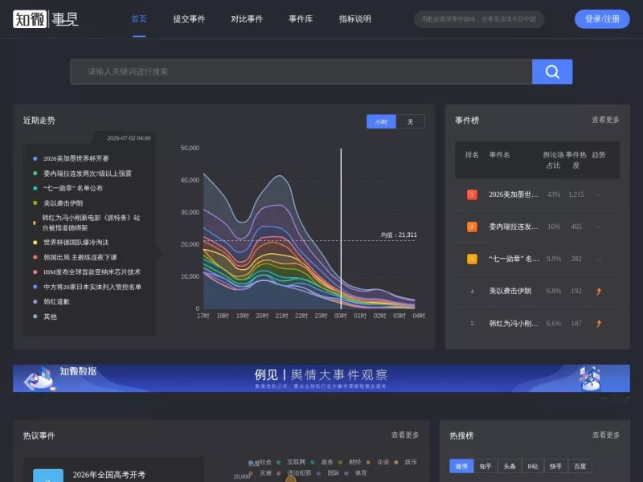
Task: Toggle legend 韩红道歉 series
Action: point(51,302)
